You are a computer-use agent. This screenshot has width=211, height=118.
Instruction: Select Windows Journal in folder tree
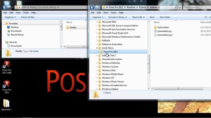tap(110, 67)
